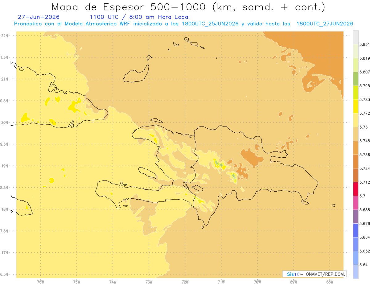Click the legend value 5.795
The height and width of the screenshot is (286, 370).
click(365, 86)
